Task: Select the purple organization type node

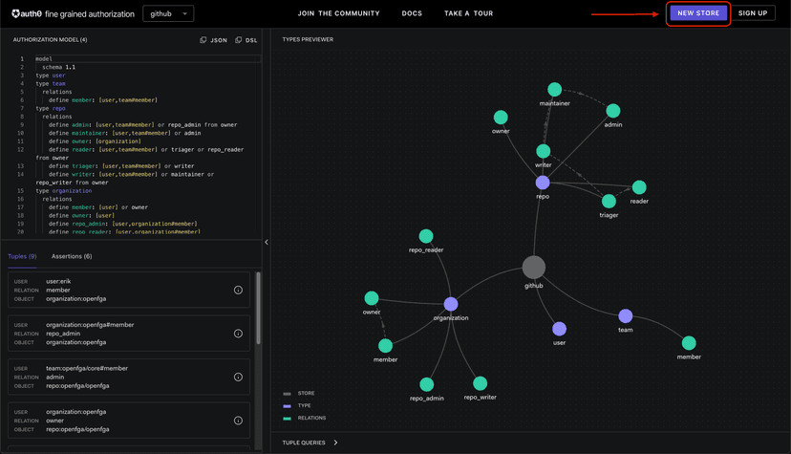Action: (451, 304)
